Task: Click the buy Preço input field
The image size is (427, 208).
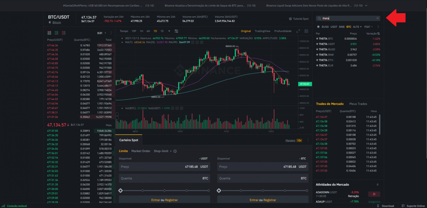Action: tap(164, 167)
